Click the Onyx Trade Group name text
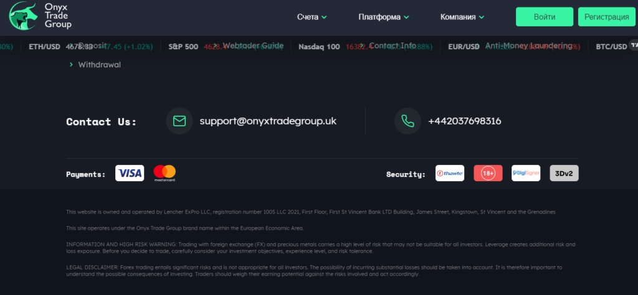This screenshot has width=638, height=295. 58,16
